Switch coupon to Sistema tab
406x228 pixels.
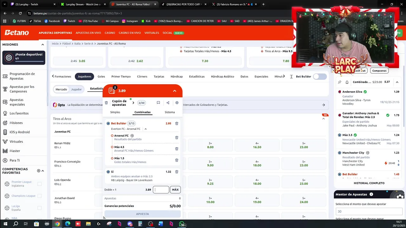[170, 112]
